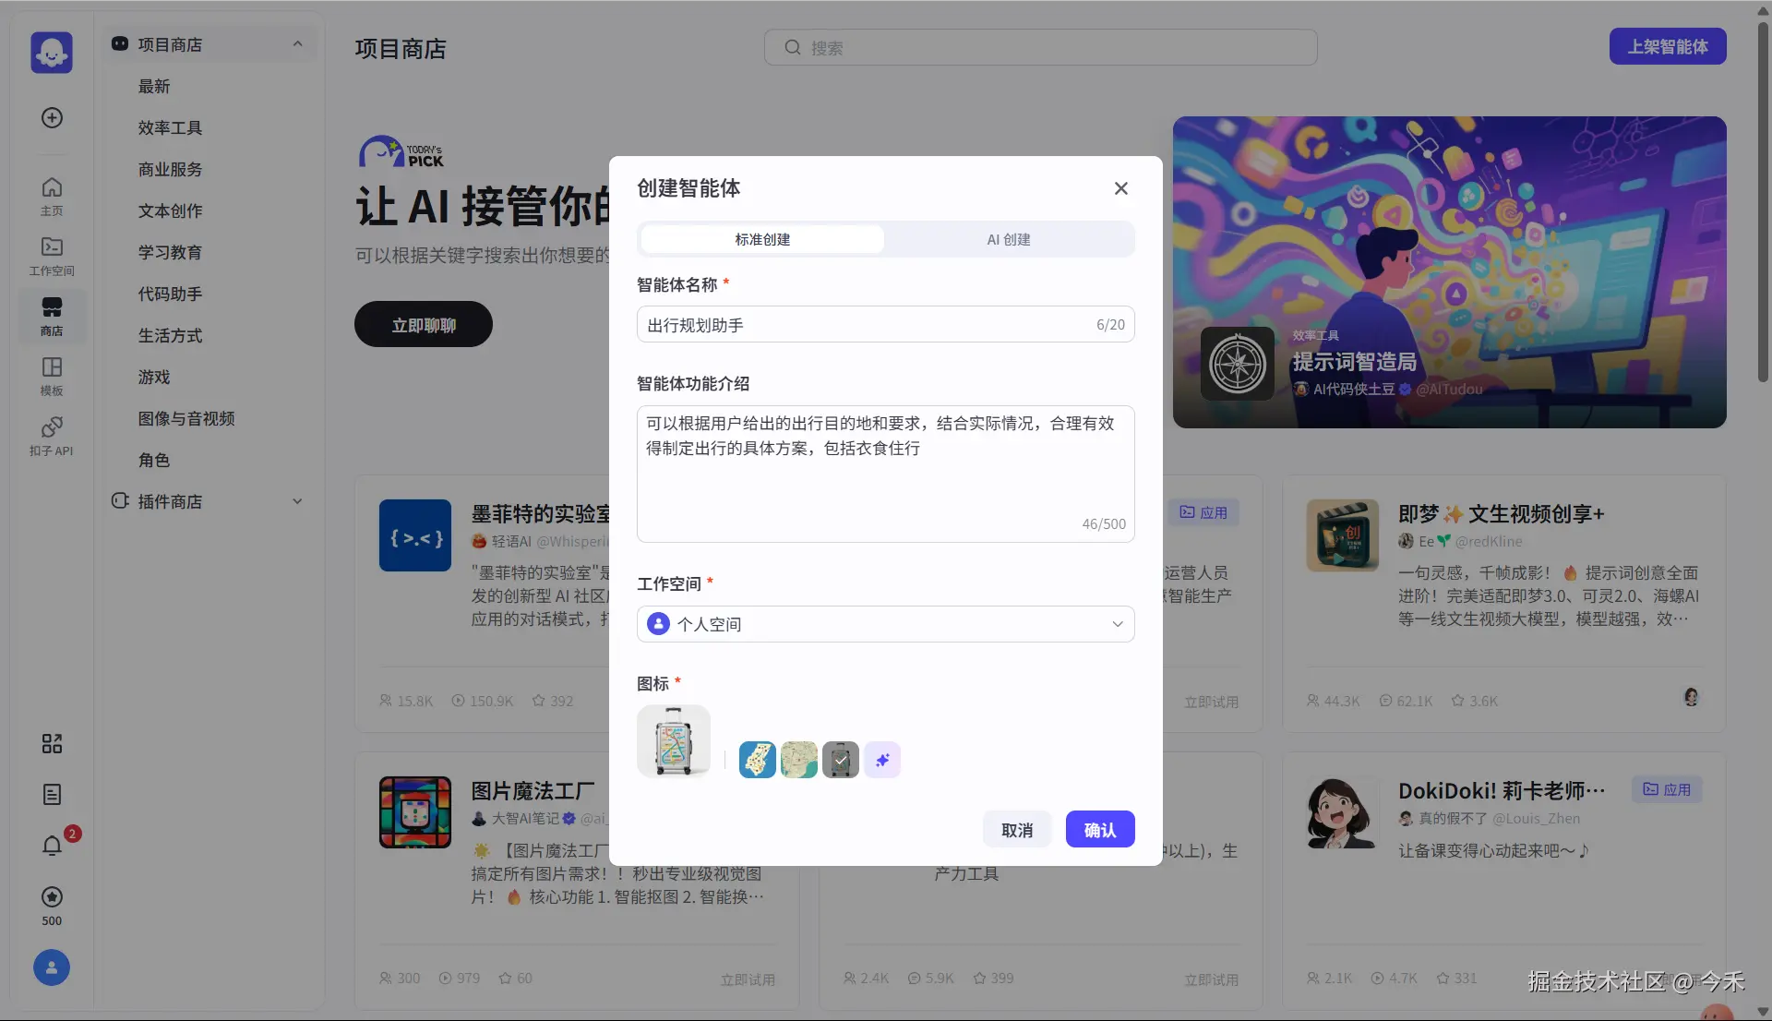This screenshot has width=1772, height=1021.
Task: Open the 工作空间 个人空间 dropdown
Action: tap(885, 624)
